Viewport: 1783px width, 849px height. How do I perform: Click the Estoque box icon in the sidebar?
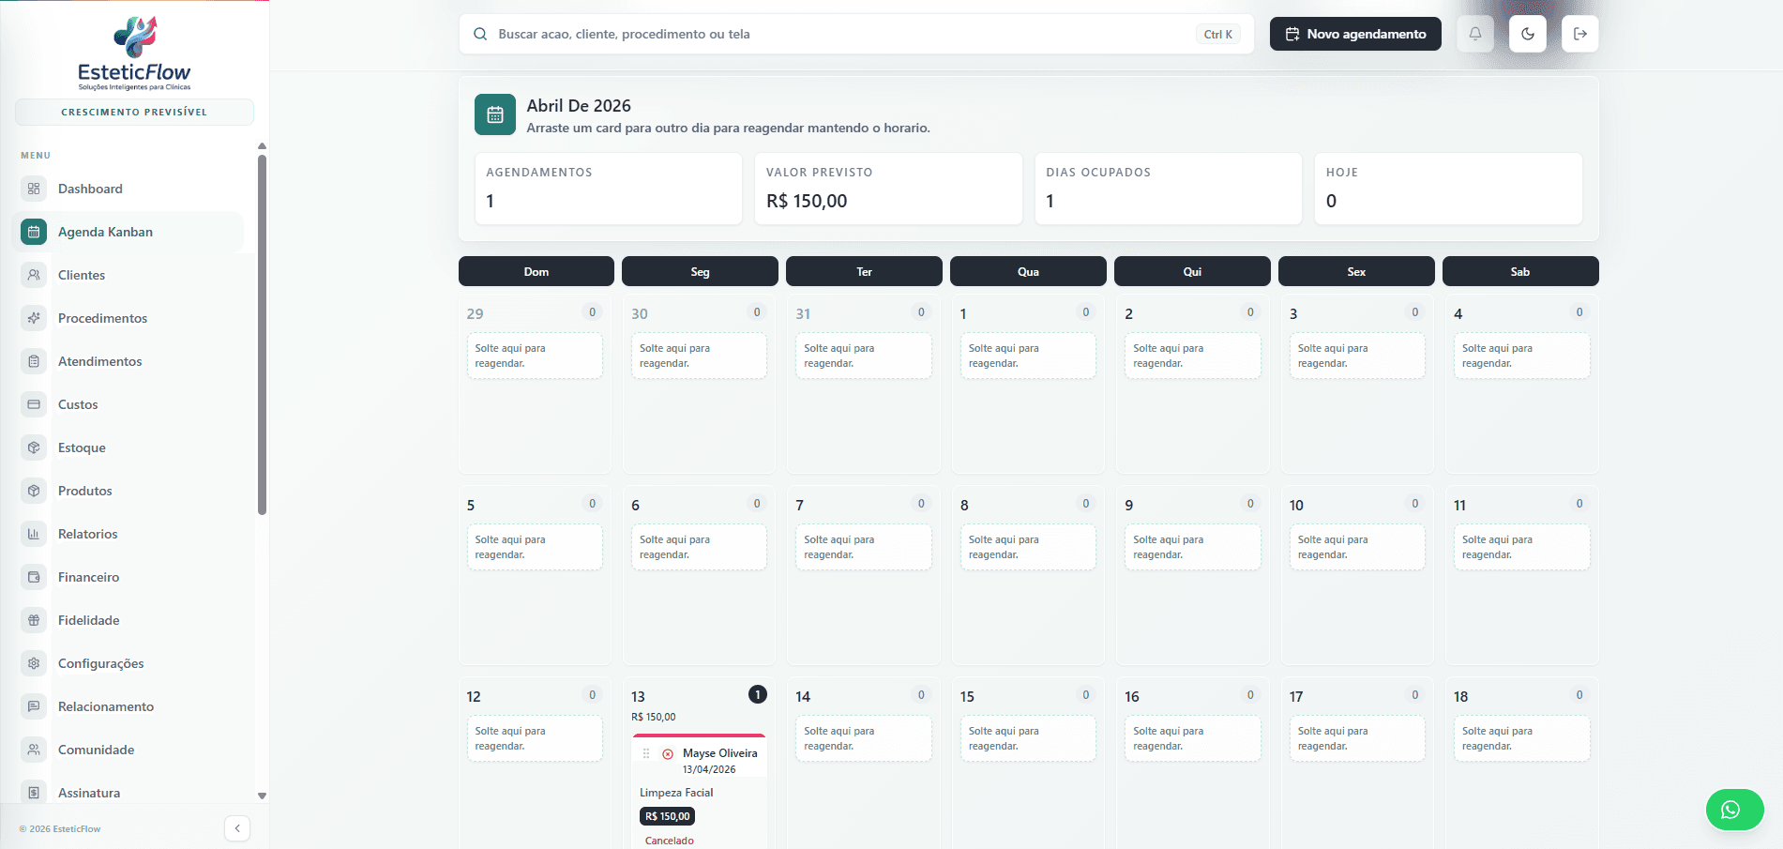pos(34,447)
